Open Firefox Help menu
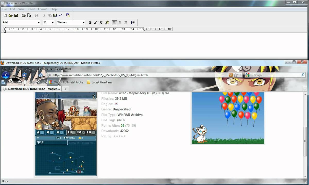309x185 pixels. (x=68, y=69)
